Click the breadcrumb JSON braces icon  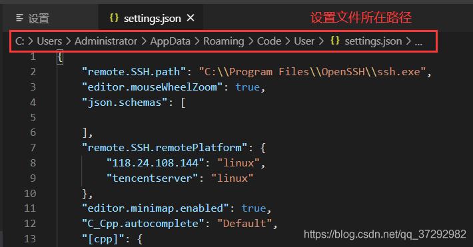[335, 41]
